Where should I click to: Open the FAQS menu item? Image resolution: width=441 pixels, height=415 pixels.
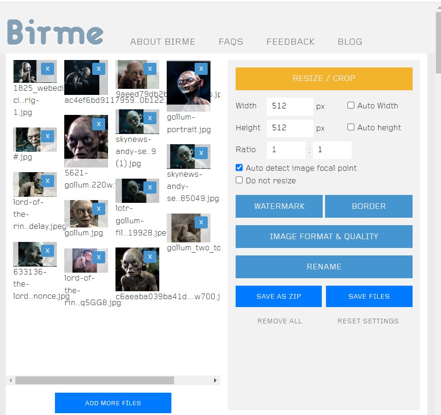coord(231,42)
